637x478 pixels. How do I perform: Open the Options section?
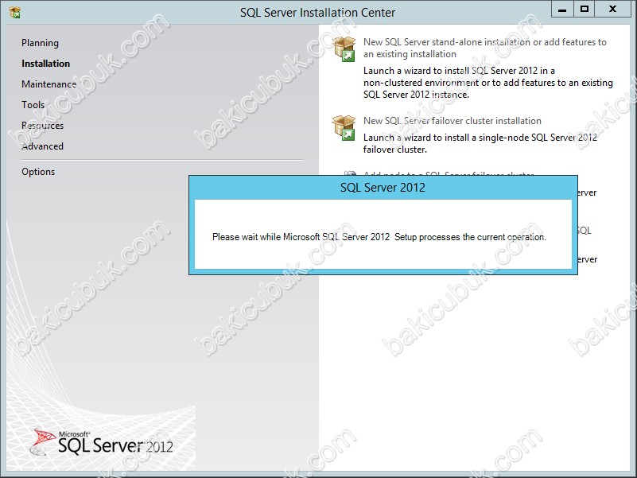(x=38, y=172)
